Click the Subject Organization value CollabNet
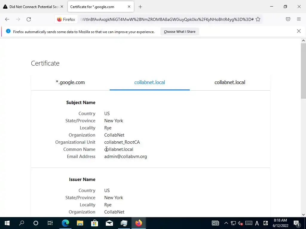Viewport: 306px width, 229px height. click(x=114, y=135)
